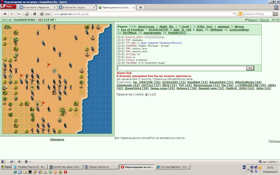Expand the address bar history dropdown
The image size is (280, 175).
coord(234,14)
